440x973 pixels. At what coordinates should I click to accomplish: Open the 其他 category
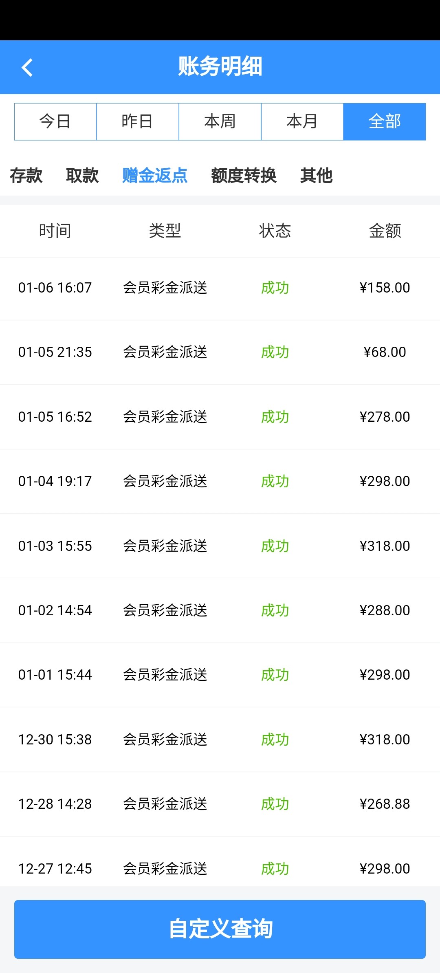[316, 176]
